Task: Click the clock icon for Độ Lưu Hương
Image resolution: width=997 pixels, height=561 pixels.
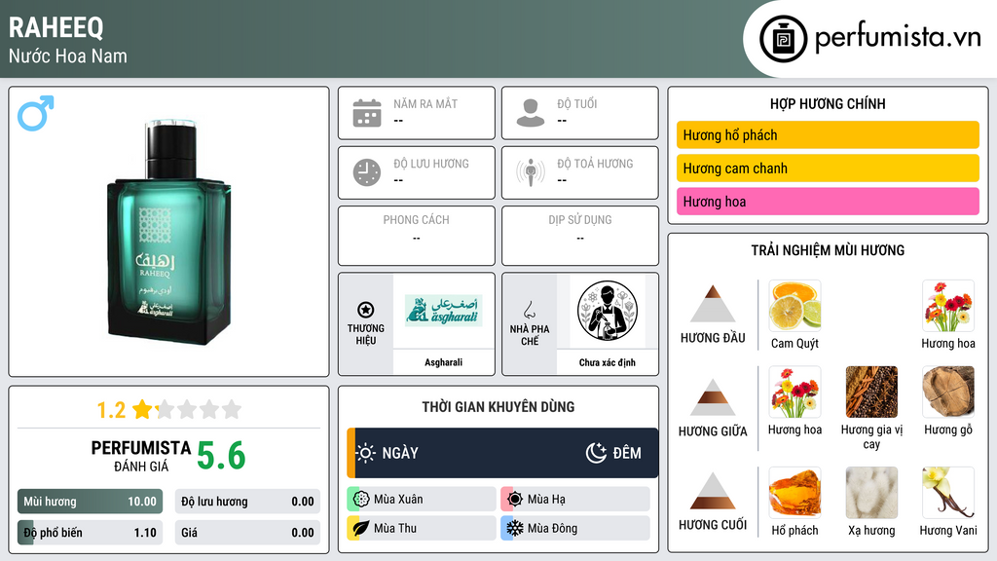Action: click(x=367, y=172)
